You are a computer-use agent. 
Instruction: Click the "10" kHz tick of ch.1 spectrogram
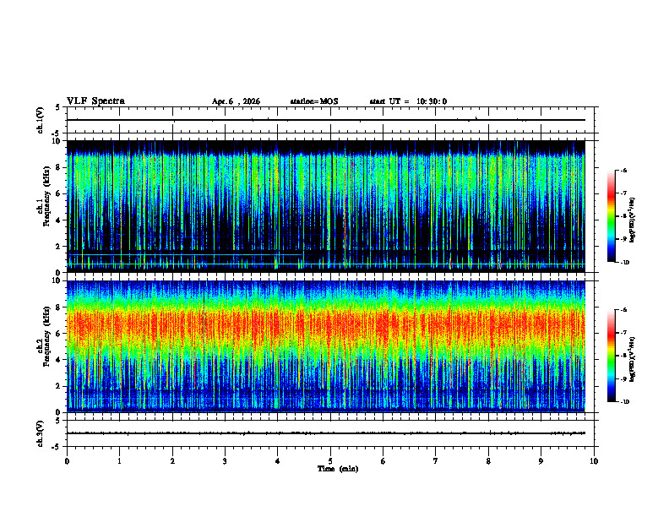(x=57, y=141)
